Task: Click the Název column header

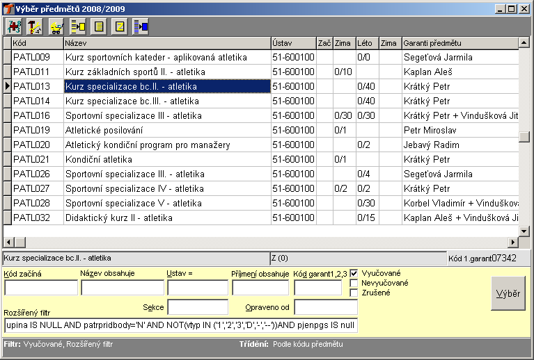Action: click(x=166, y=43)
